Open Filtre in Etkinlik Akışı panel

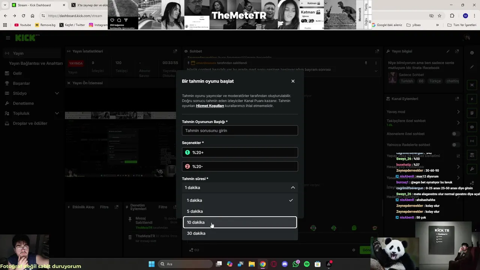pyautogui.click(x=104, y=207)
